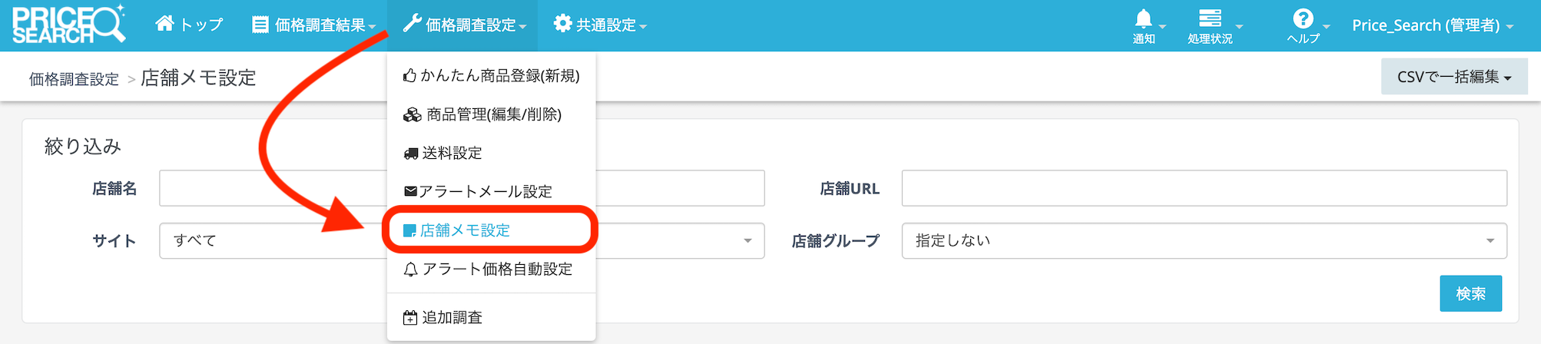Click the ヘルプ question mark icon
The height and width of the screenshot is (344, 1541).
click(x=1303, y=19)
